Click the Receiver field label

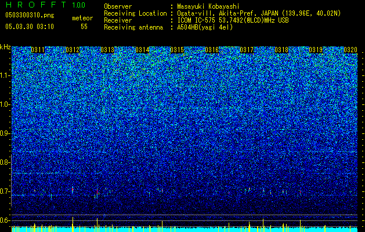tap(118, 20)
